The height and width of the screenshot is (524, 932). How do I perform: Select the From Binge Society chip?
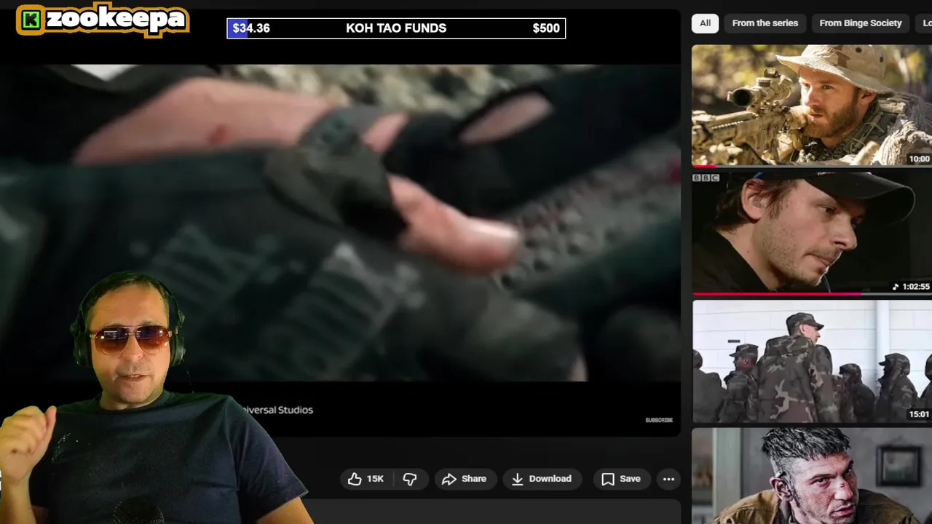[860, 23]
